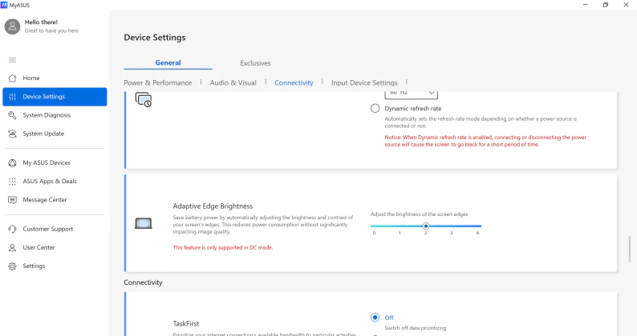The width and height of the screenshot is (637, 336).
Task: Click the Hello there! greeting
Action: click(41, 22)
